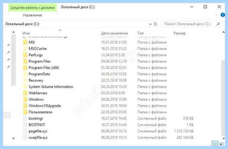228x149 pixels.
Task: Select the ProgramData name text
Action: [39, 74]
